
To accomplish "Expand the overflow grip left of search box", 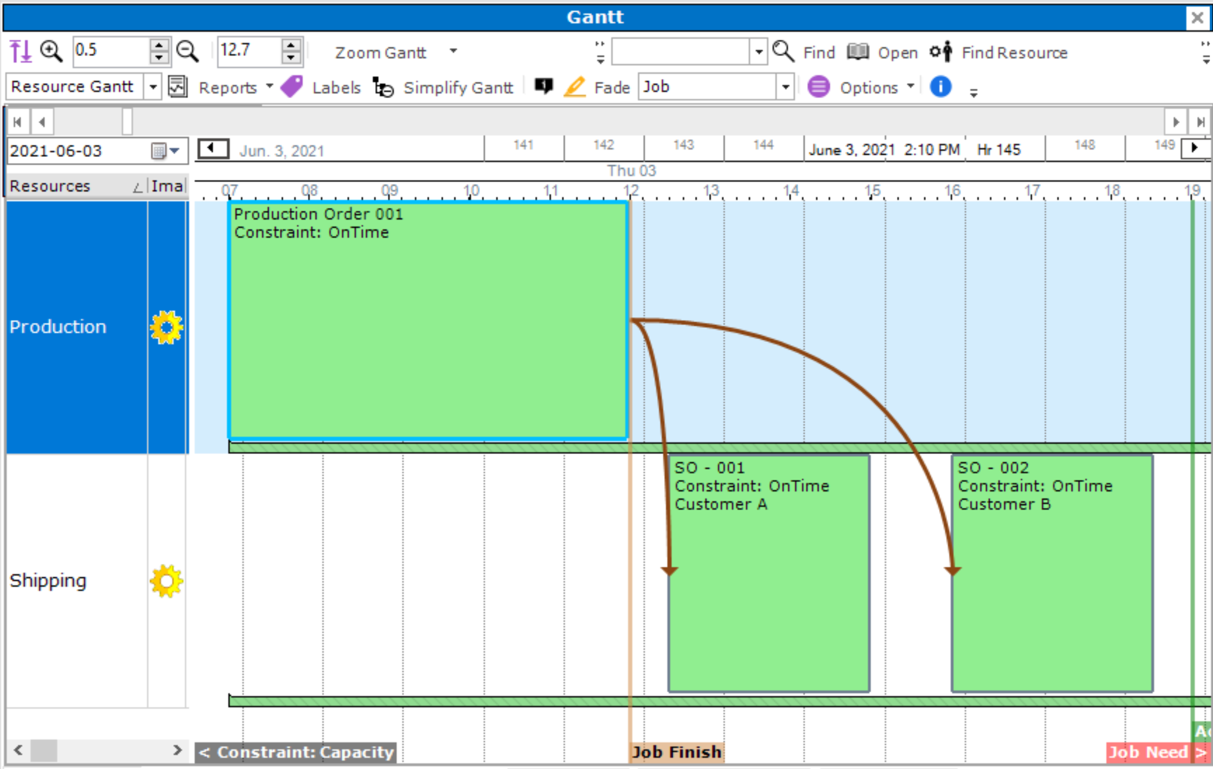I will 600,52.
